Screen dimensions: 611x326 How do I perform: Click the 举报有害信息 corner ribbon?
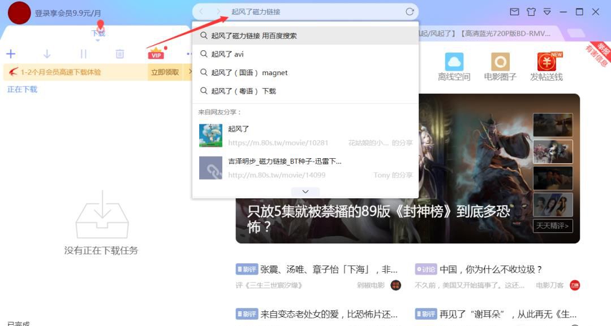598,54
